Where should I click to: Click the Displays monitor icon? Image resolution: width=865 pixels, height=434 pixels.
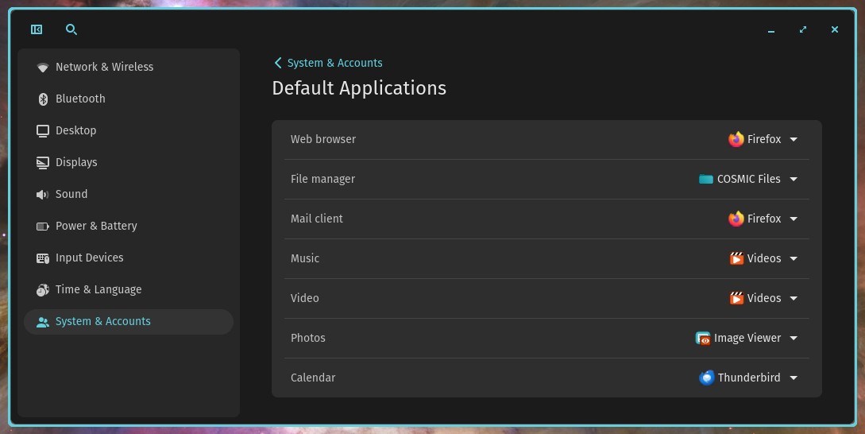click(x=42, y=162)
